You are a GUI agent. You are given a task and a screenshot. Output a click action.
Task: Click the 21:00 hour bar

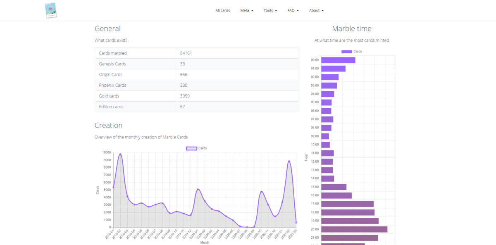350,238
